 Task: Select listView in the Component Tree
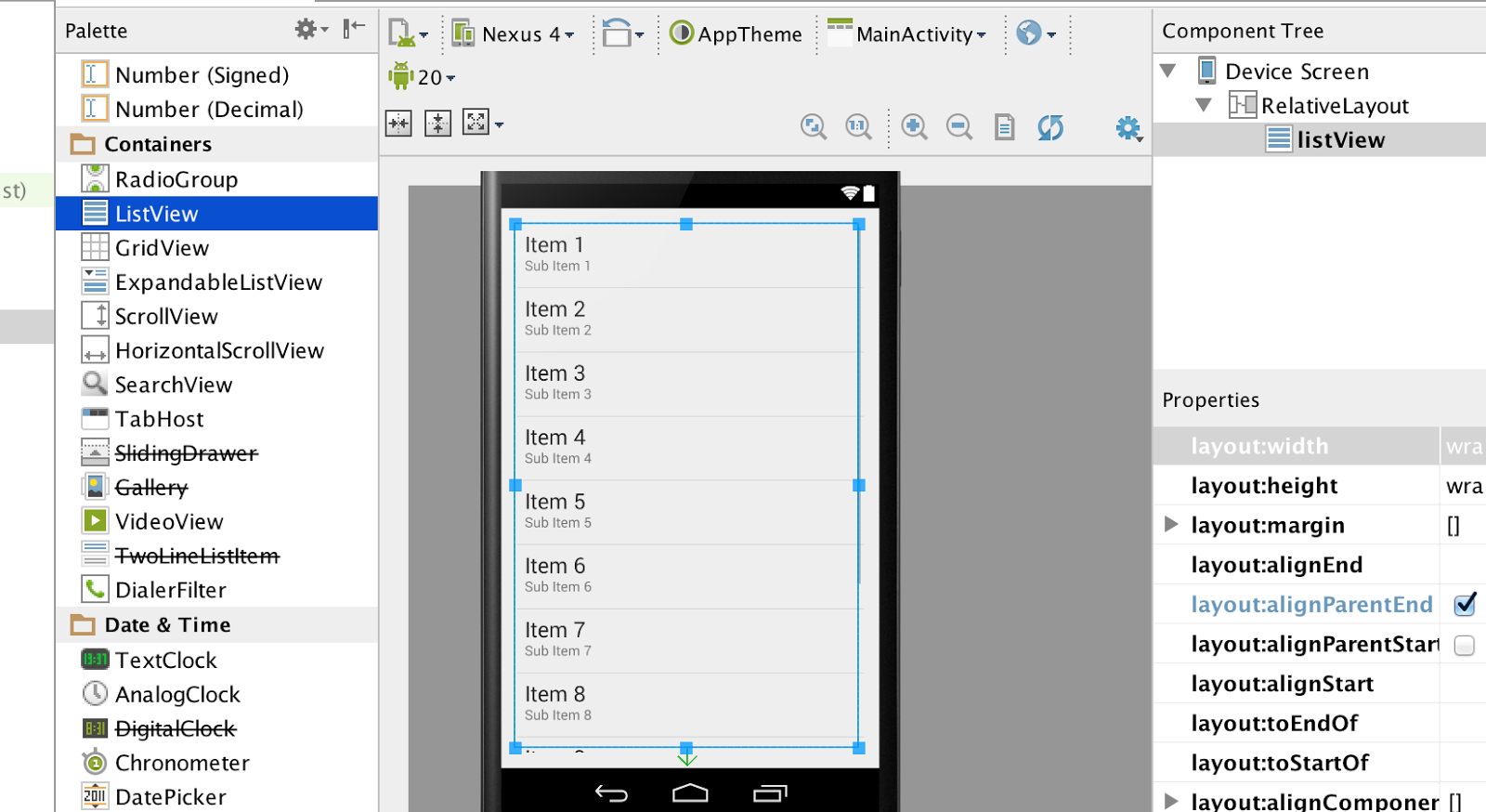[x=1320, y=139]
